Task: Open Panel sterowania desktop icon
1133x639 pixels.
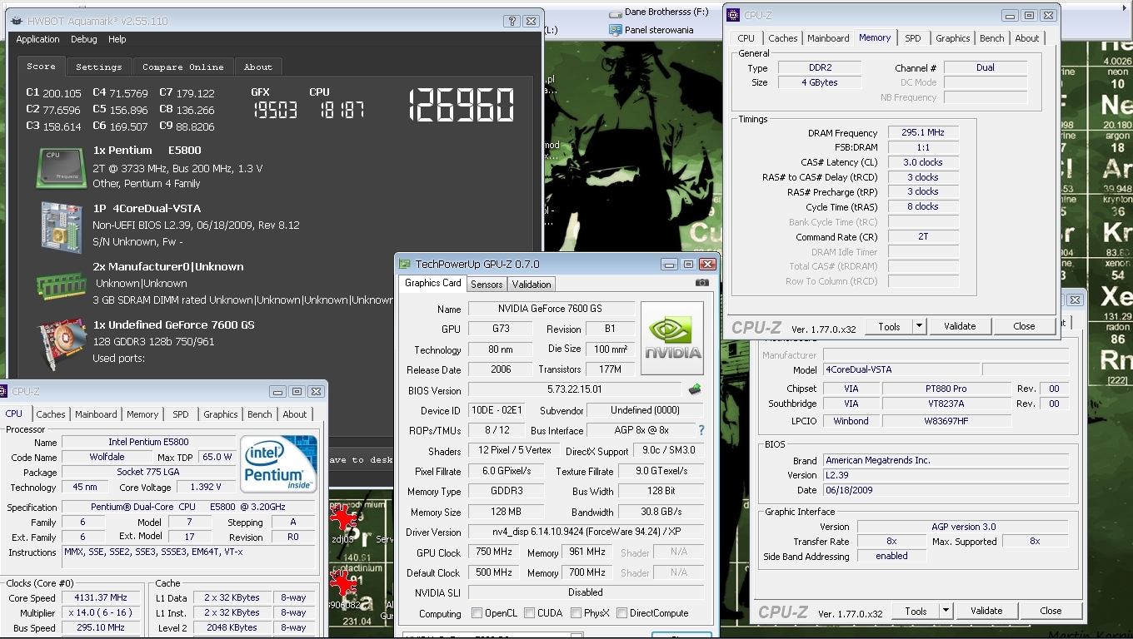Action: point(616,30)
